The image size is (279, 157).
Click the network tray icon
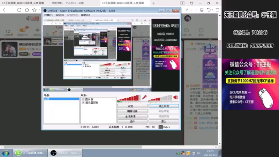click(x=194, y=153)
